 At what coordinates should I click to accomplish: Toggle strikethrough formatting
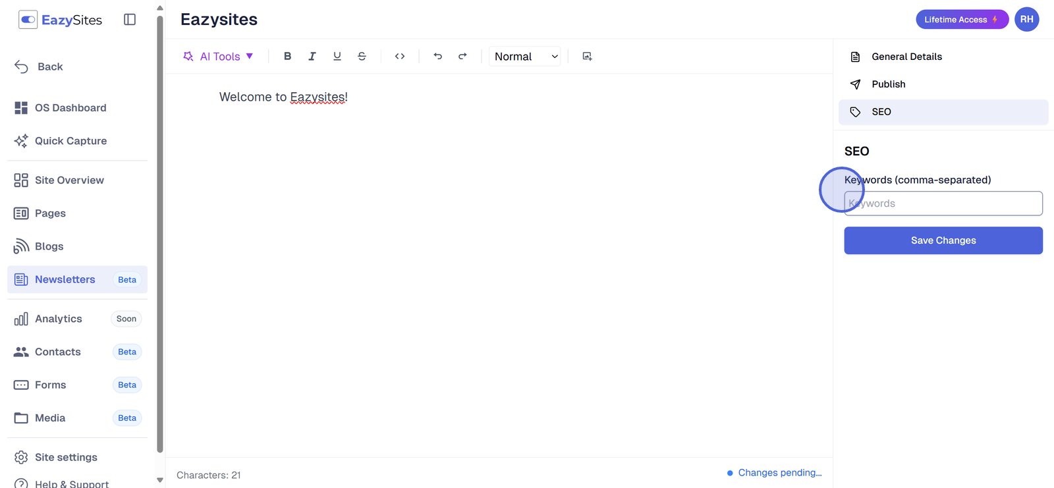pos(362,57)
